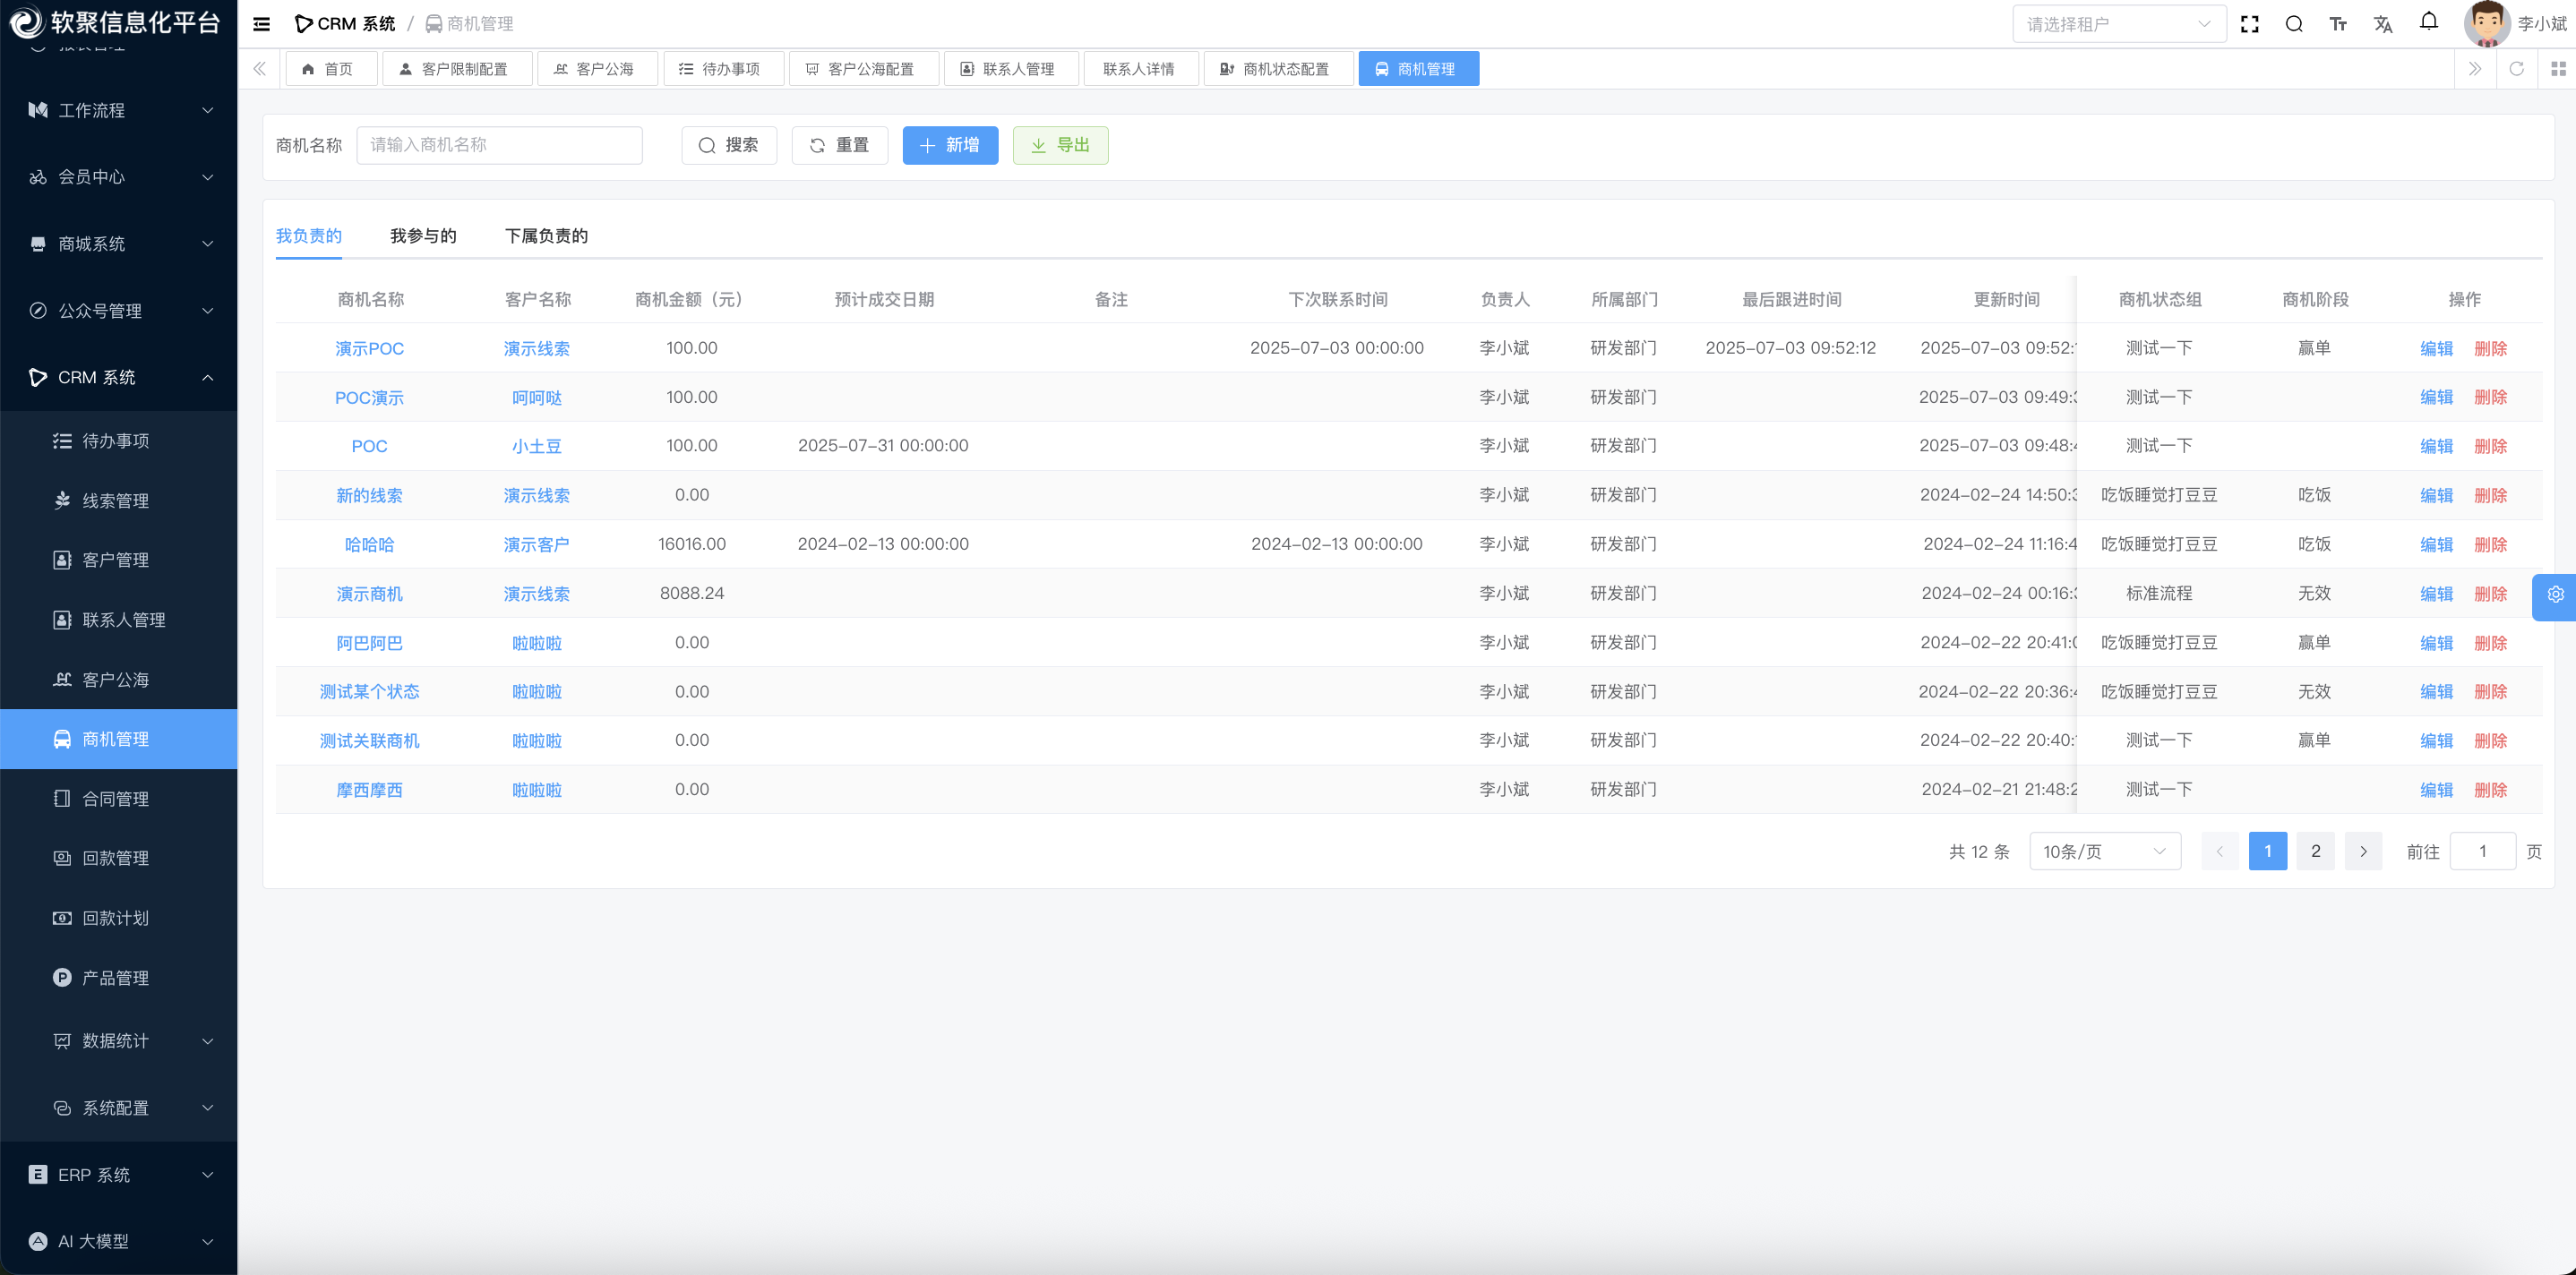Open the notifications bell

click(2429, 22)
